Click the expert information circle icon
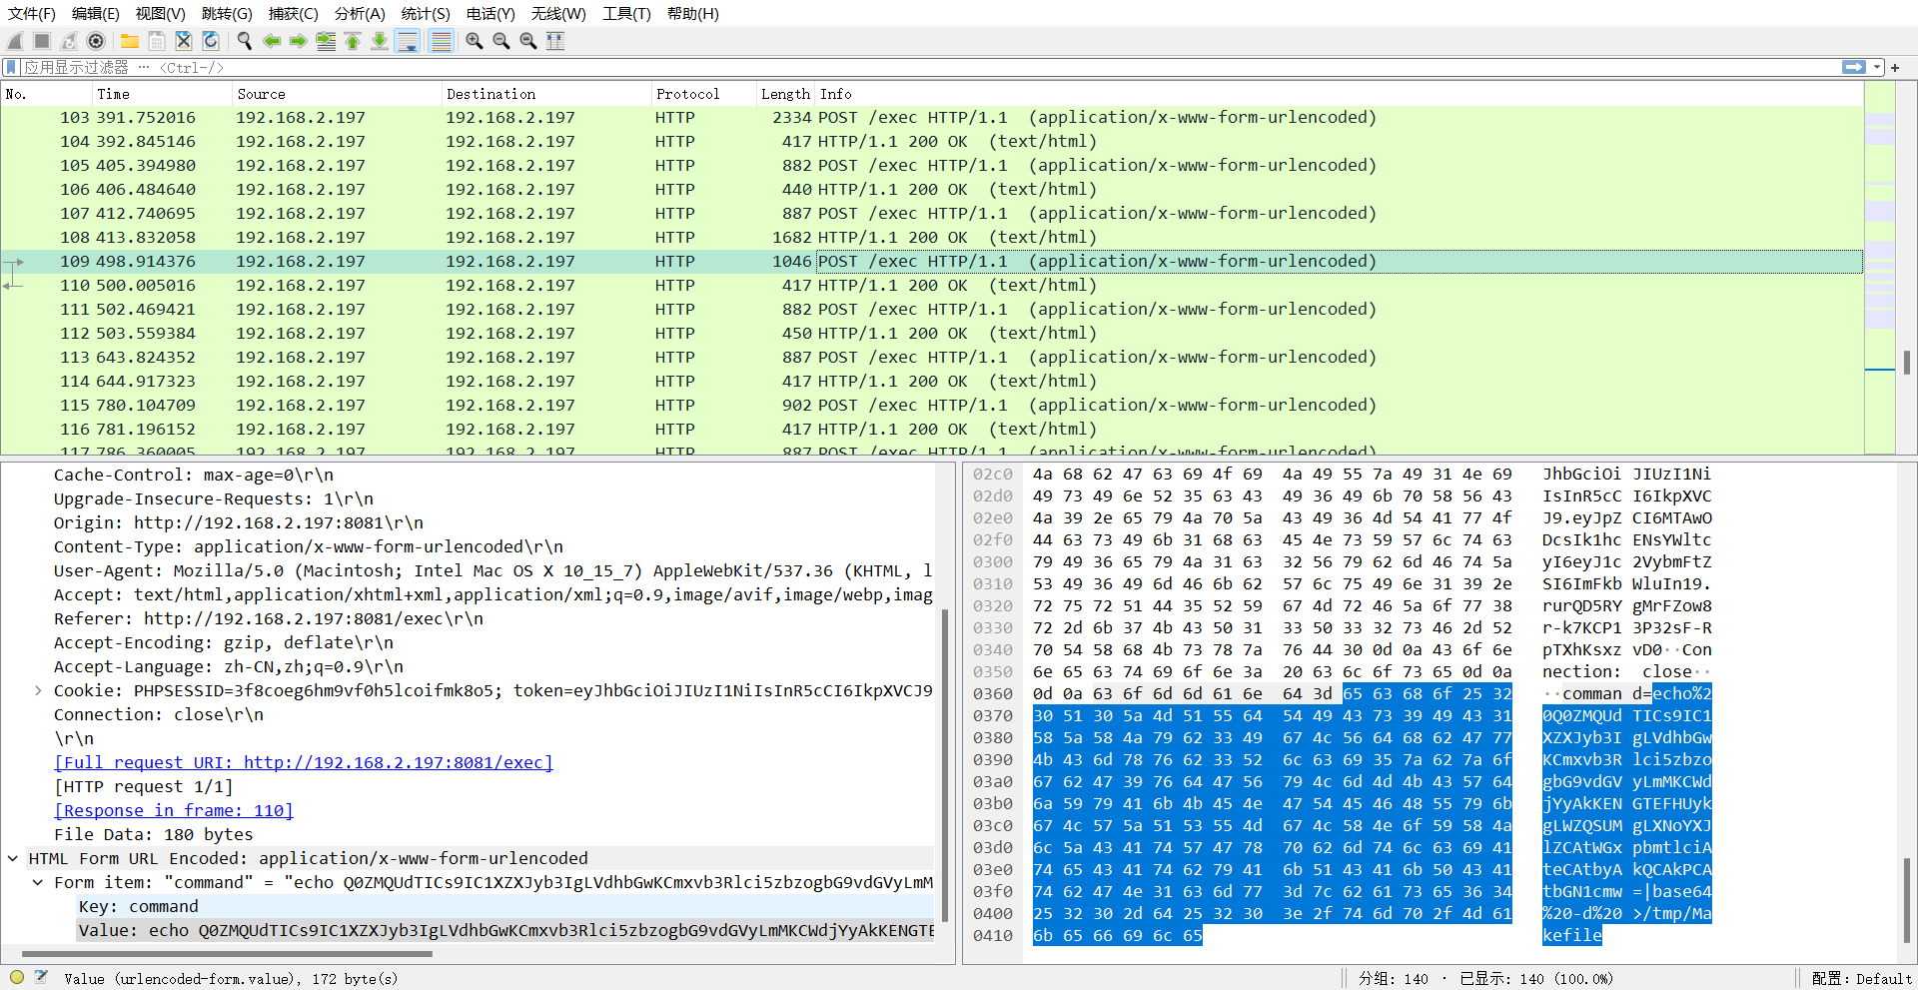 [x=17, y=978]
